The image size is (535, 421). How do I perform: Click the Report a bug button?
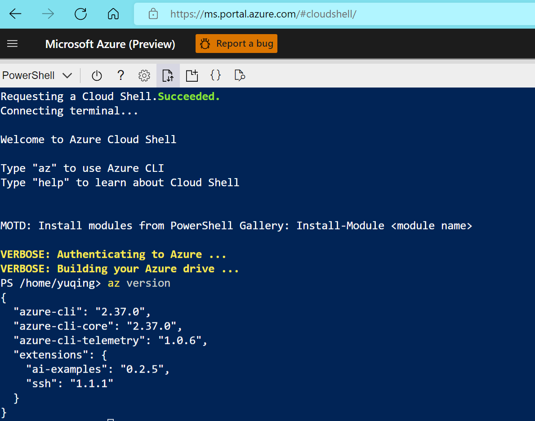point(236,44)
